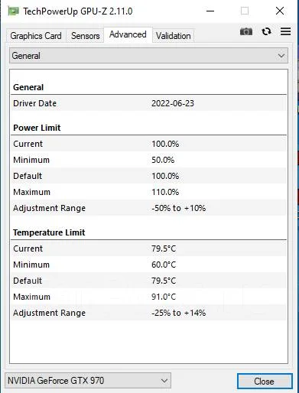Click the GPU-Z screenshot camera icon
The height and width of the screenshot is (393, 299).
(246, 31)
